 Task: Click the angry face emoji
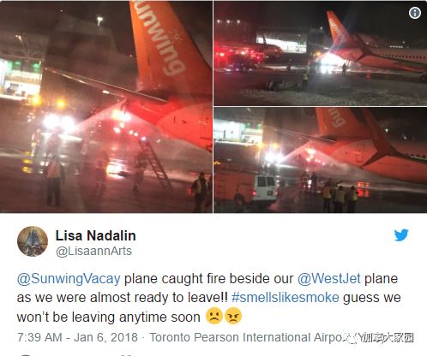(x=233, y=316)
